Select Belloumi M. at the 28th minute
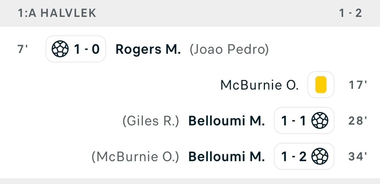This screenshot has width=380, height=184. click(227, 121)
